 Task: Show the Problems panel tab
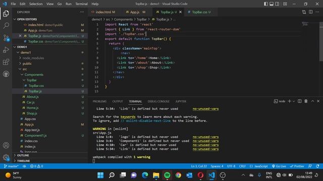[x=99, y=102]
